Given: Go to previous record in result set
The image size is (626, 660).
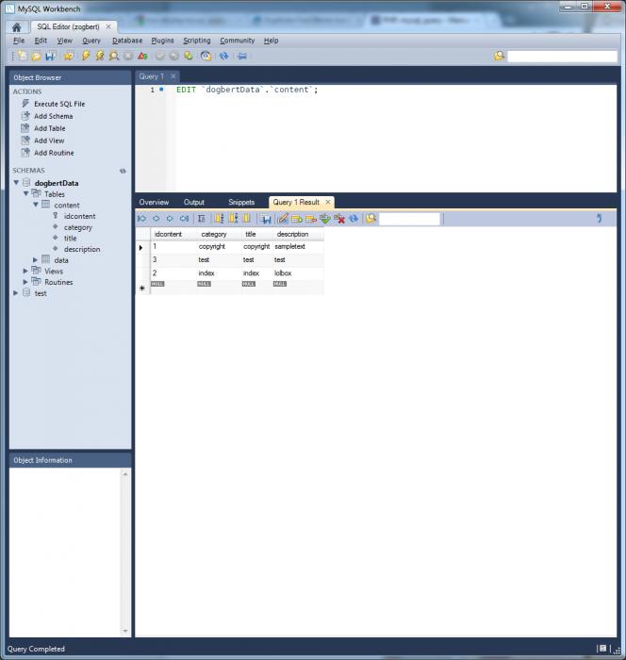Looking at the screenshot, I should [156, 219].
